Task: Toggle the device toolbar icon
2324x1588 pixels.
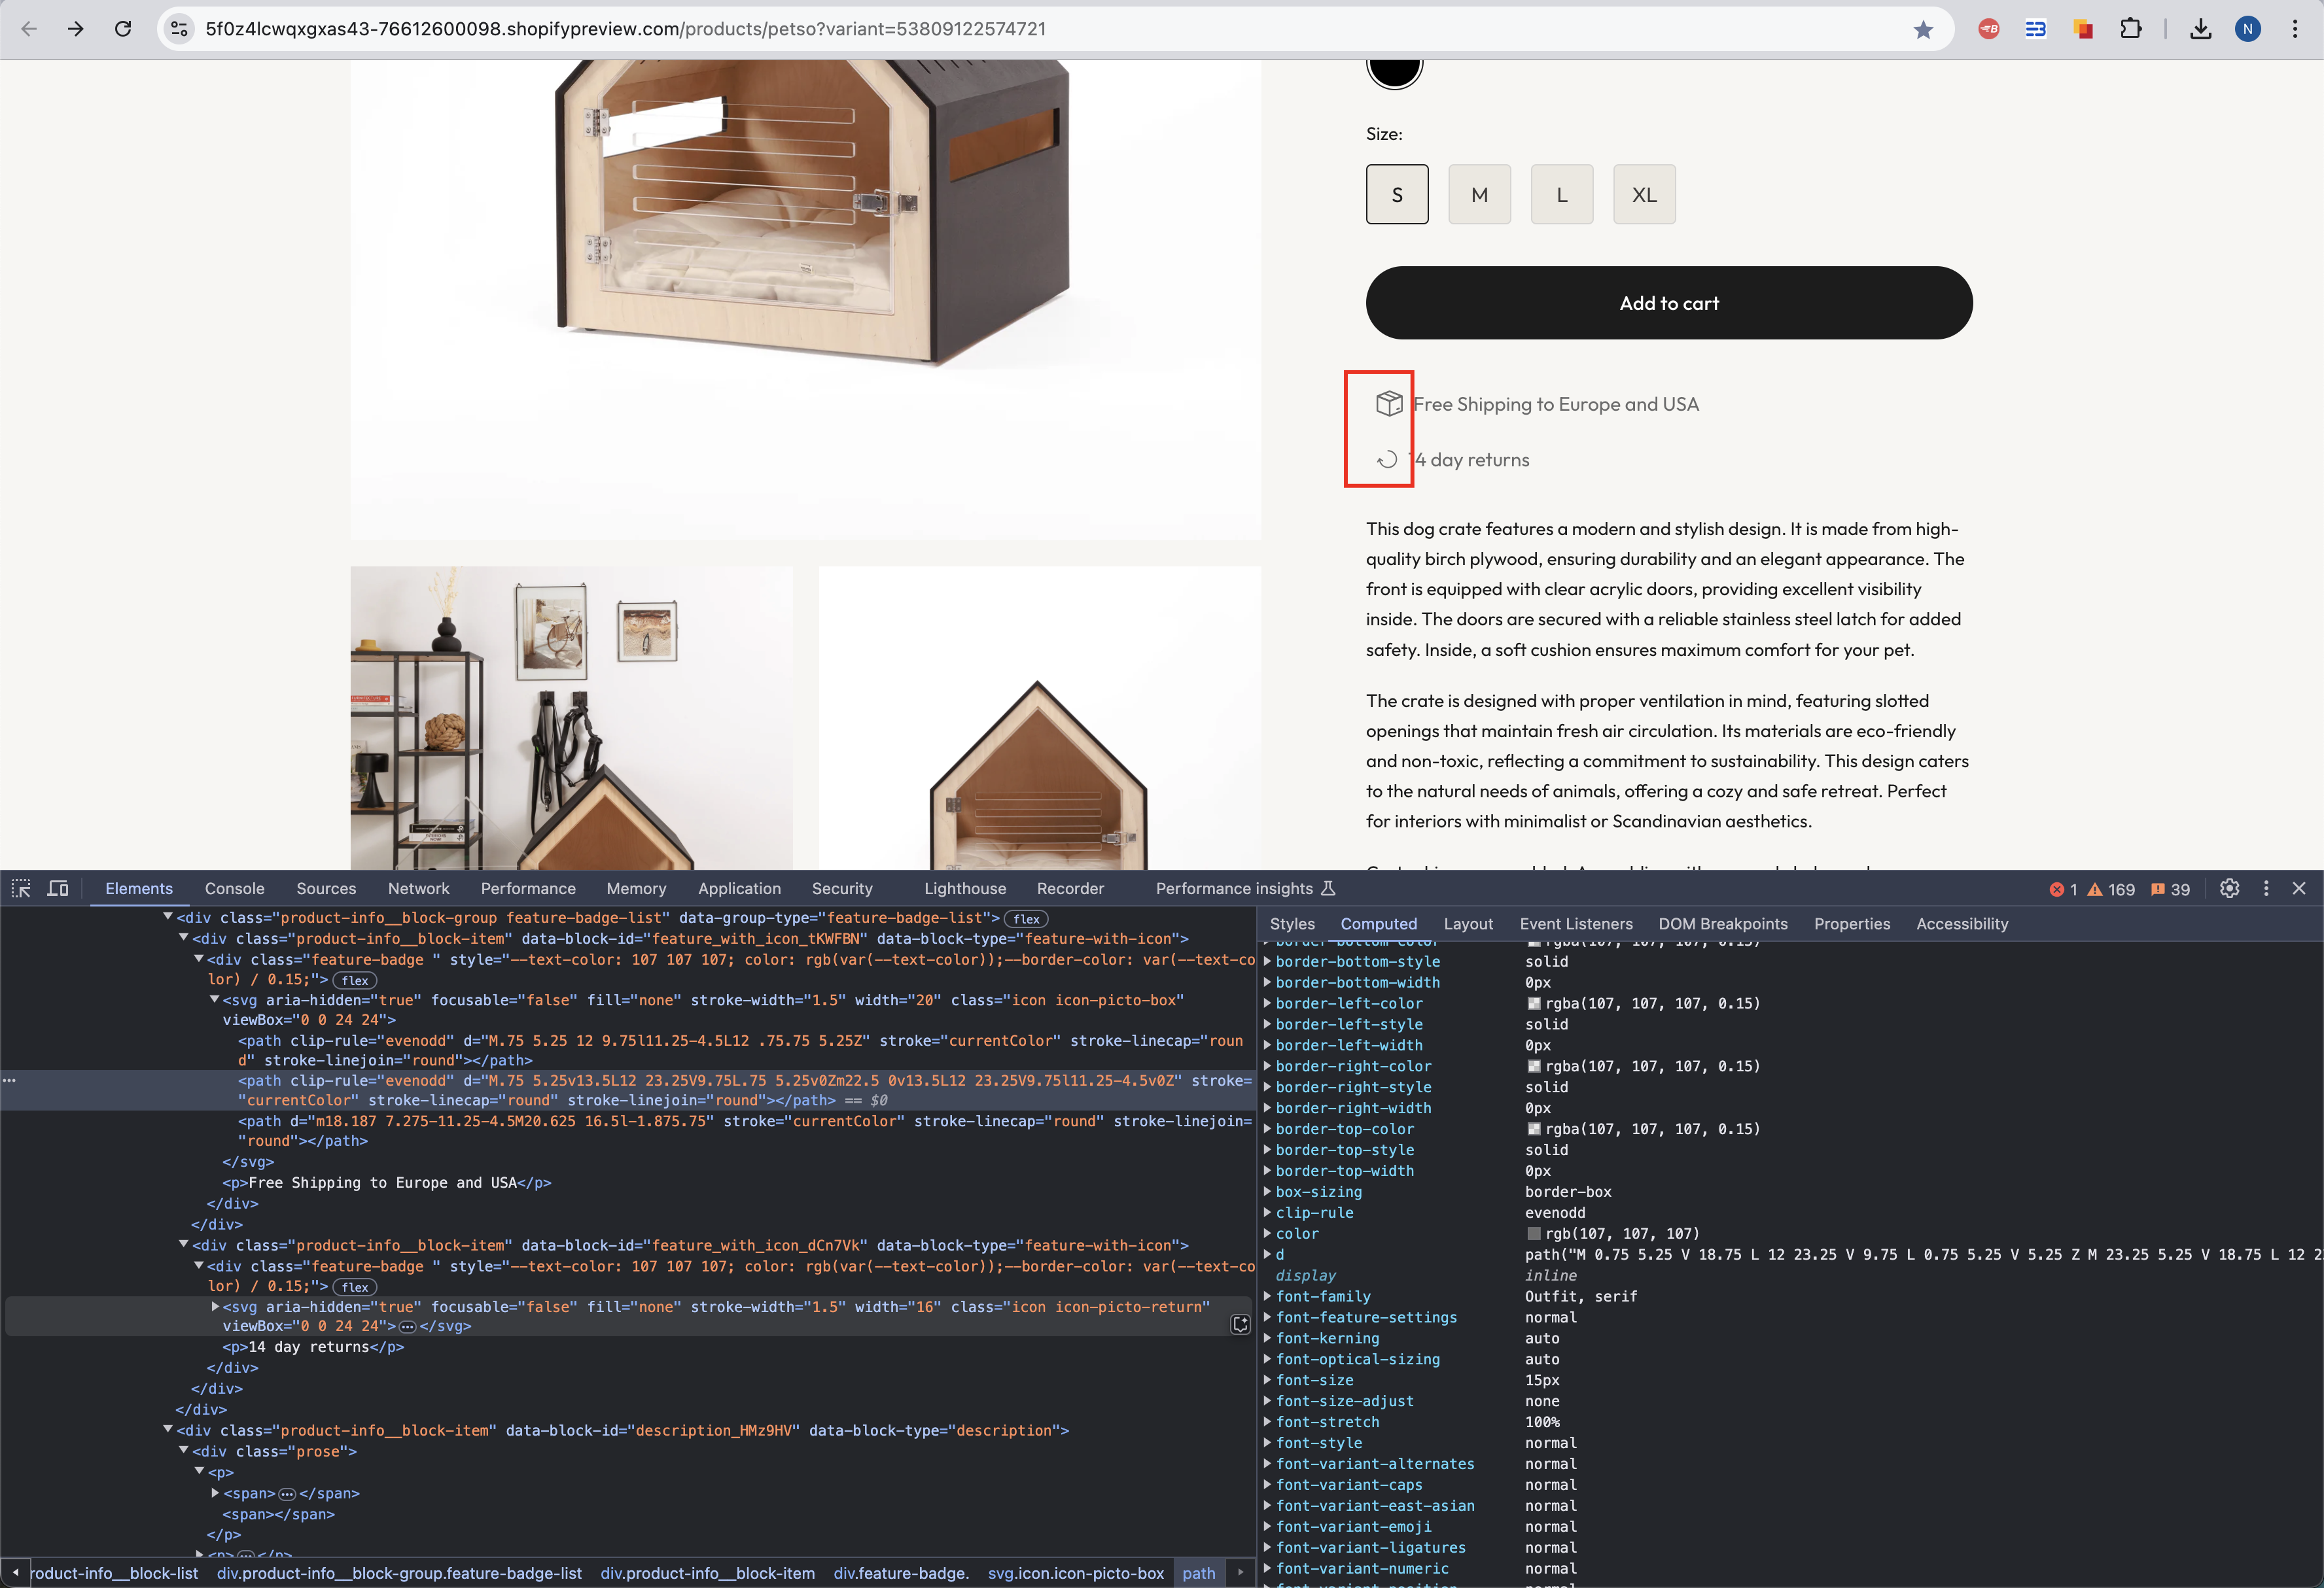Action: pyautogui.click(x=58, y=888)
